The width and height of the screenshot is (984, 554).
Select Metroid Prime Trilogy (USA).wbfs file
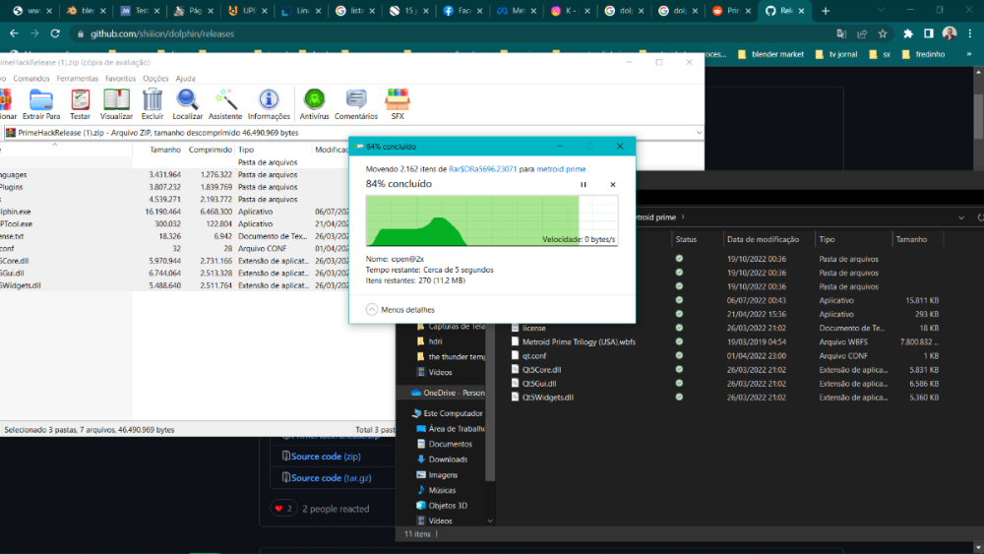point(579,341)
